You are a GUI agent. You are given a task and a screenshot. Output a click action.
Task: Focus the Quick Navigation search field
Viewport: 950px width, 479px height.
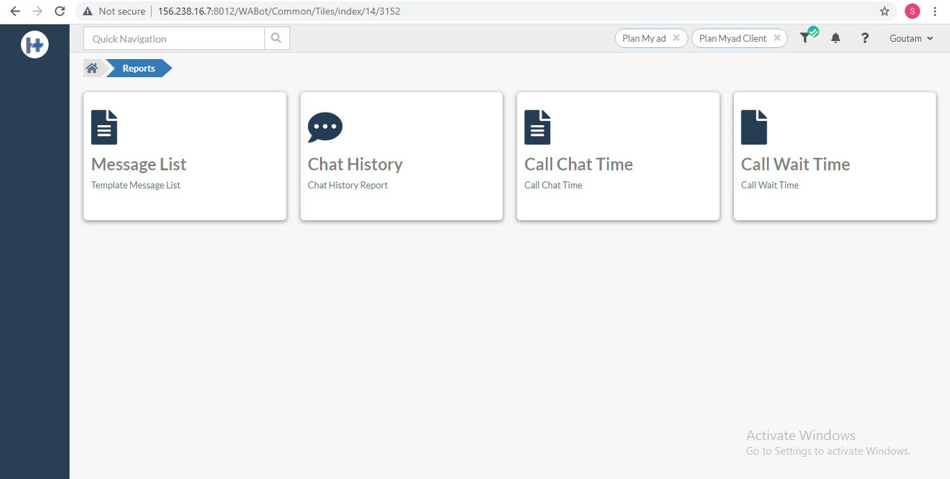[174, 39]
